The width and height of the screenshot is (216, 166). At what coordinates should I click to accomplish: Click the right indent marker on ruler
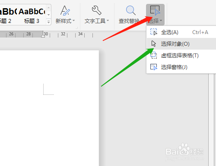(43, 36)
